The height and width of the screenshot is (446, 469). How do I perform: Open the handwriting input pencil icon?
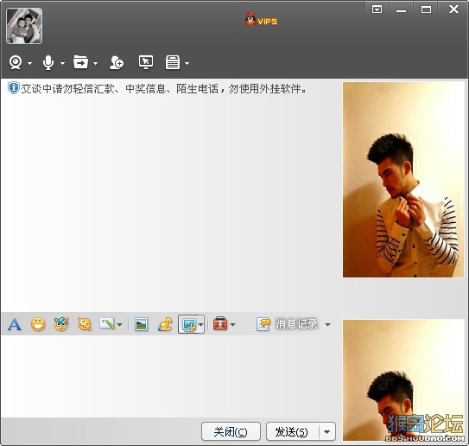pos(107,323)
